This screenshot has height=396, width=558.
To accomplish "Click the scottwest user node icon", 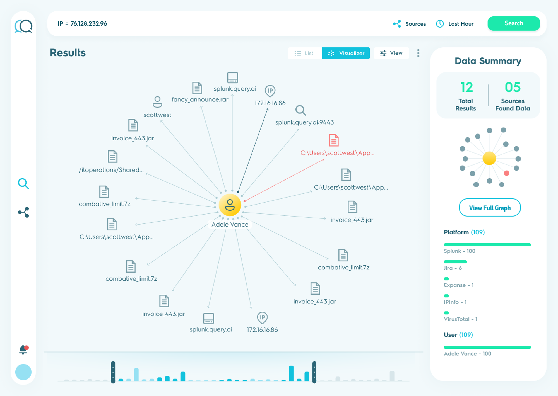I will 157,102.
